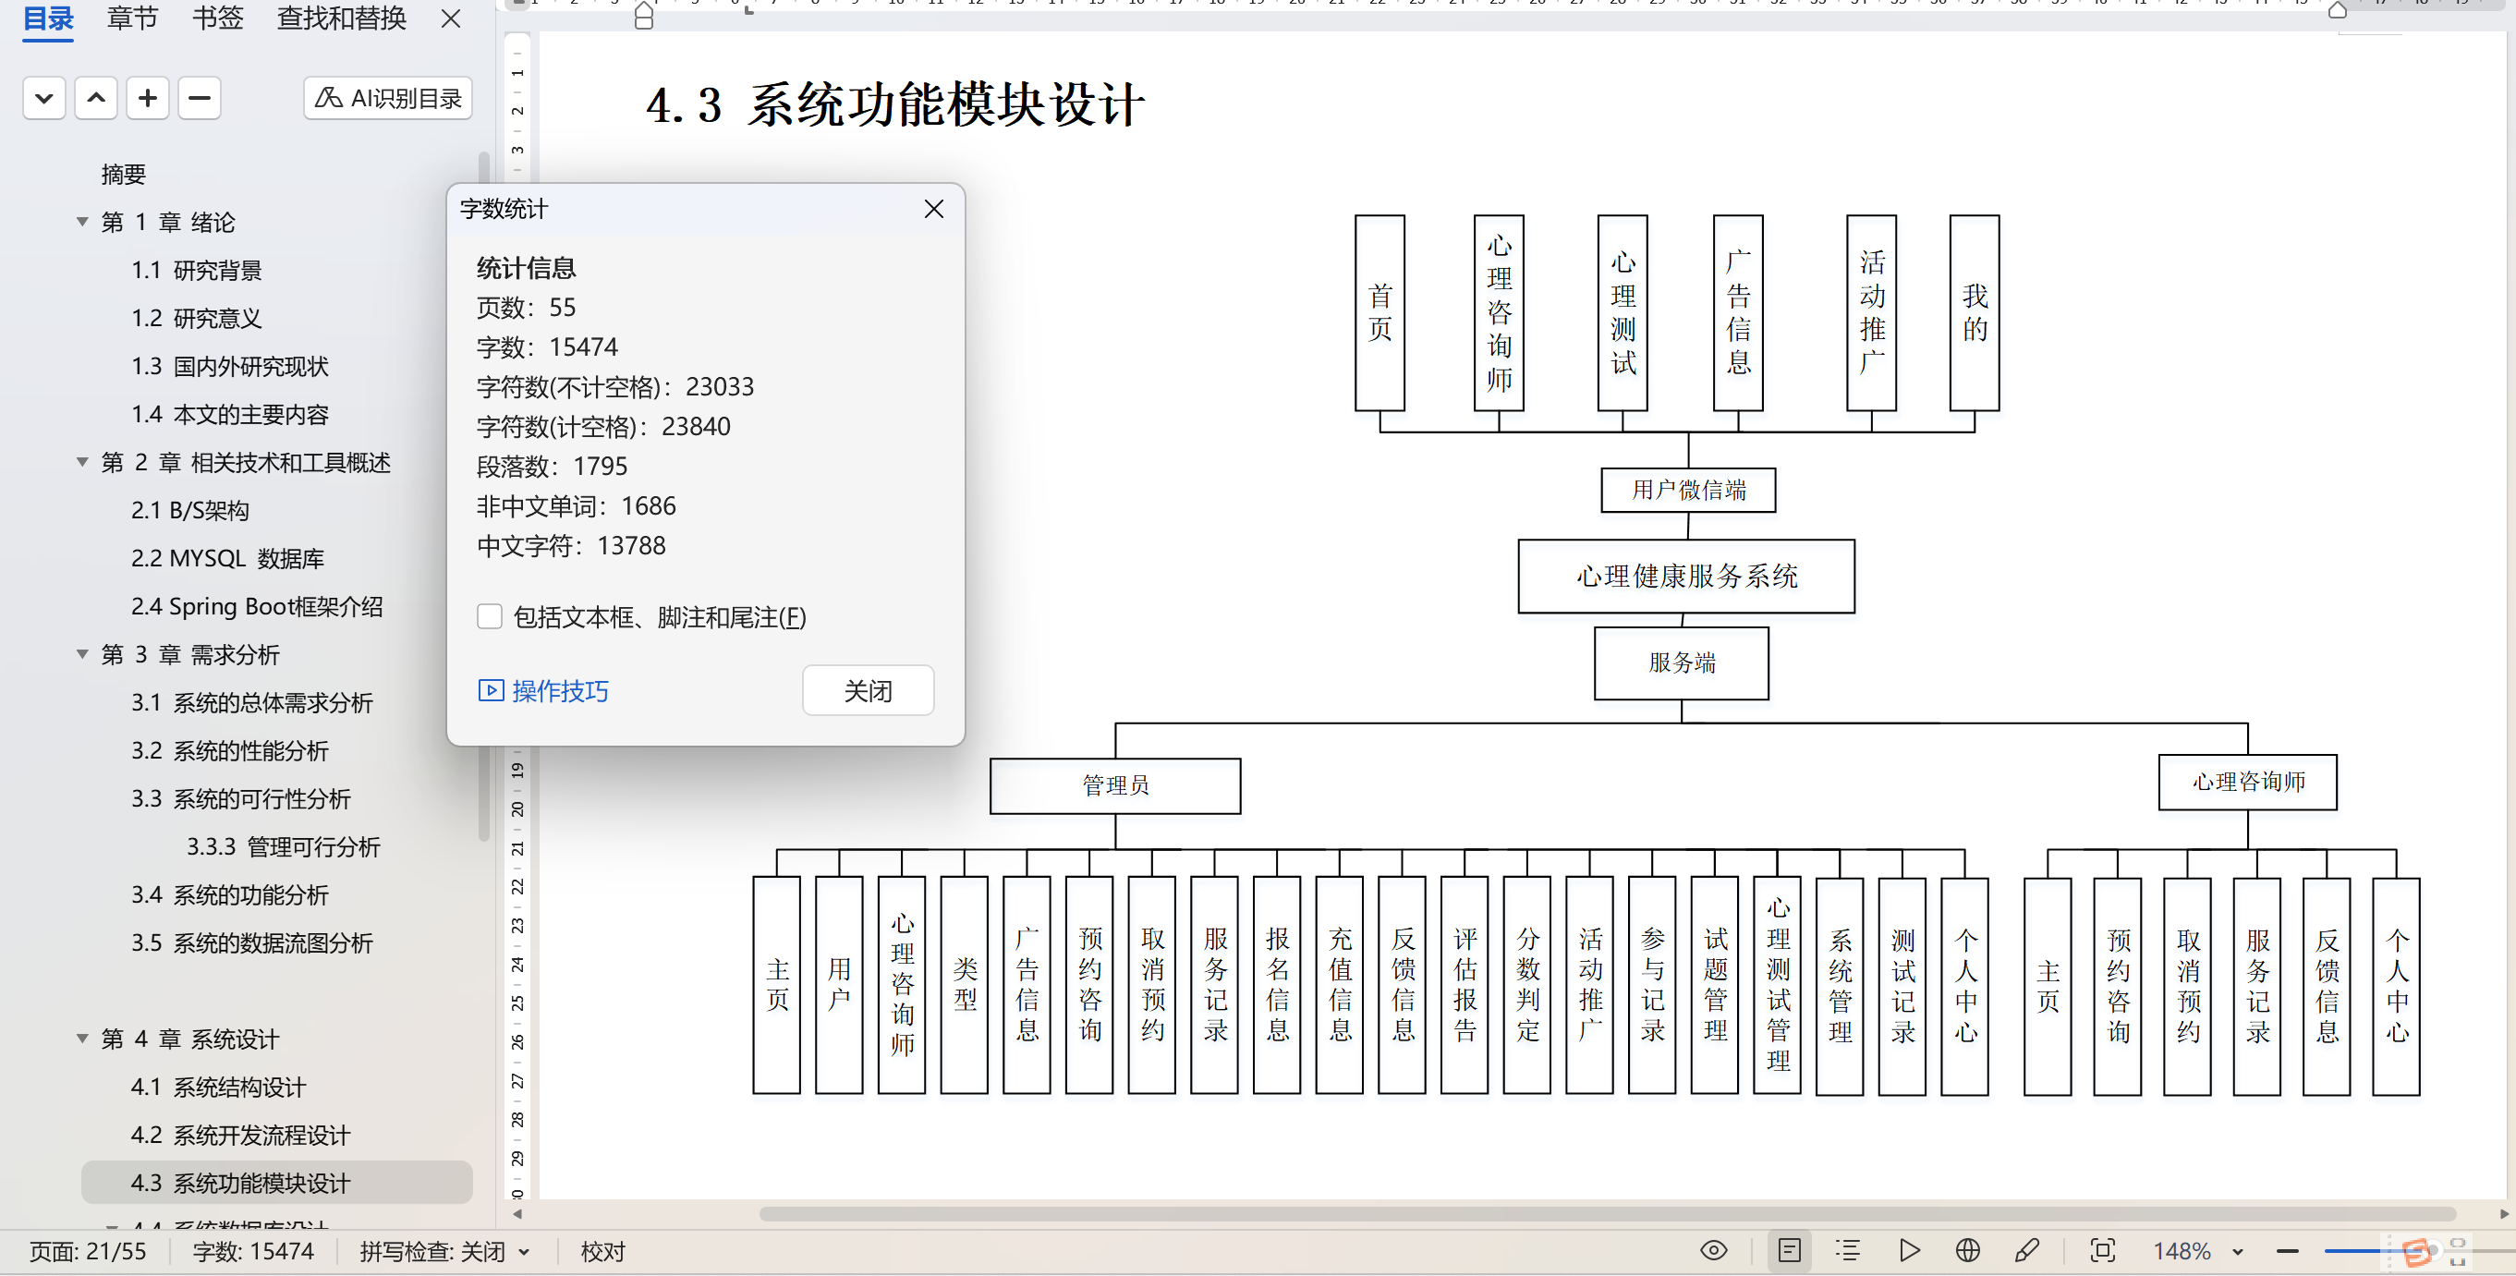Screen dimensions: 2516x1276
Task: Toggle page layout view icon in status bar
Action: click(x=1790, y=1251)
